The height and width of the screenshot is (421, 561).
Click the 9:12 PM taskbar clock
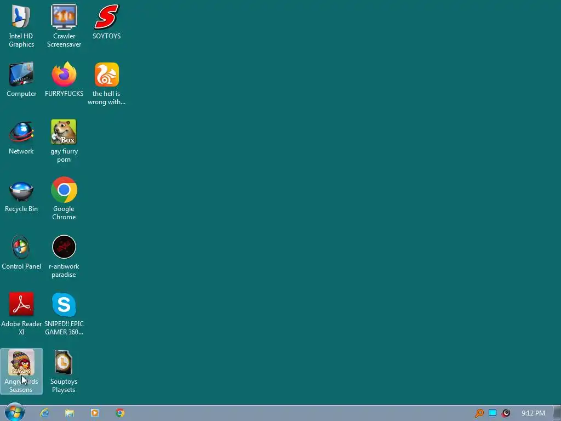(x=533, y=413)
